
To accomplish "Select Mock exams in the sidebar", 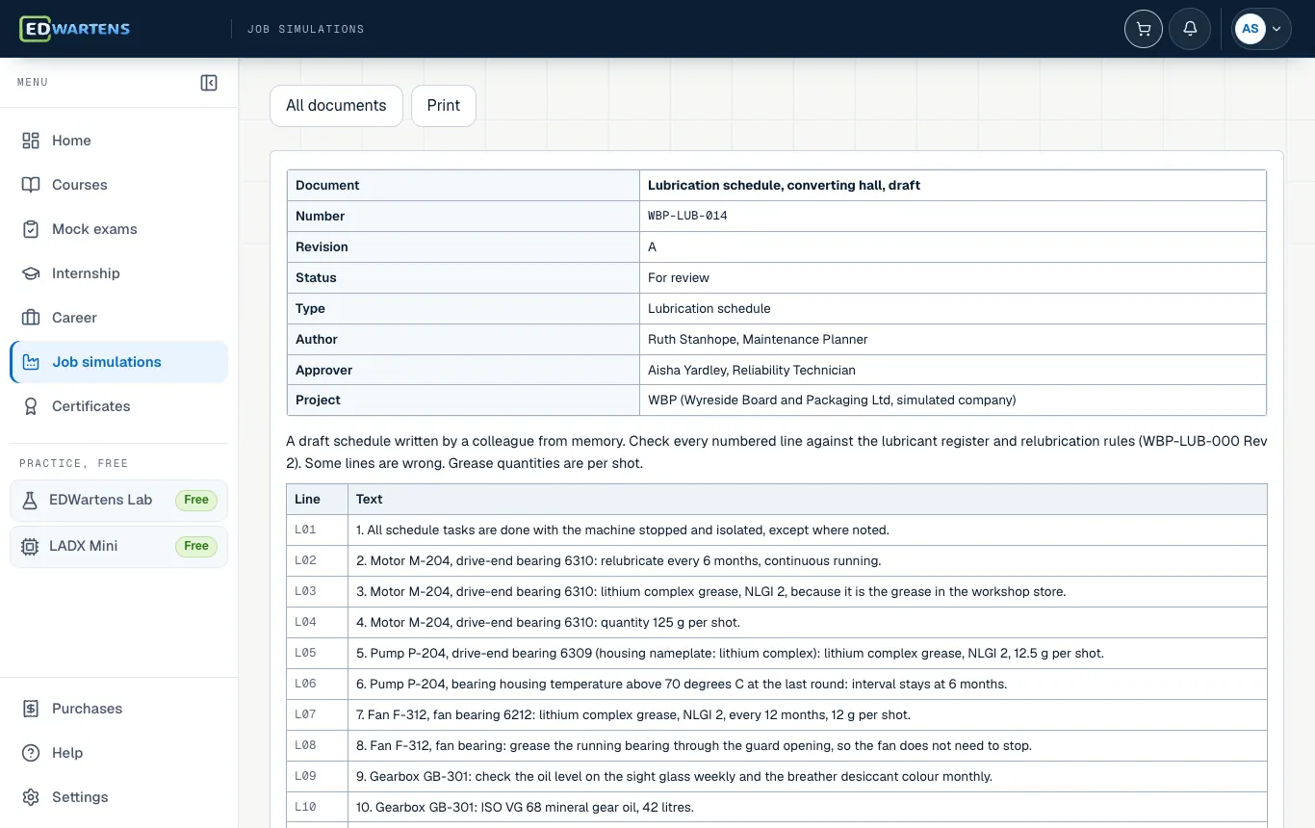I will tap(119, 229).
